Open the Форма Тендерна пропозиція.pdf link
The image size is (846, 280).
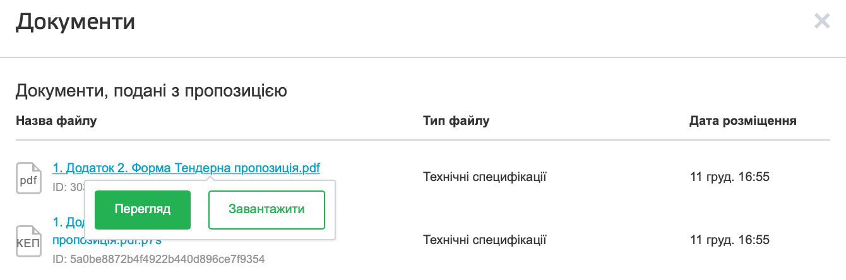(186, 168)
